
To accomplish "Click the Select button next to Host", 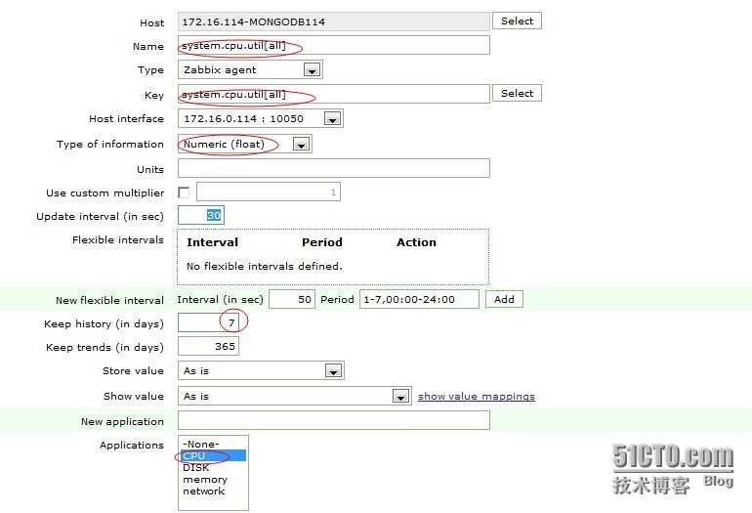I will (x=517, y=21).
